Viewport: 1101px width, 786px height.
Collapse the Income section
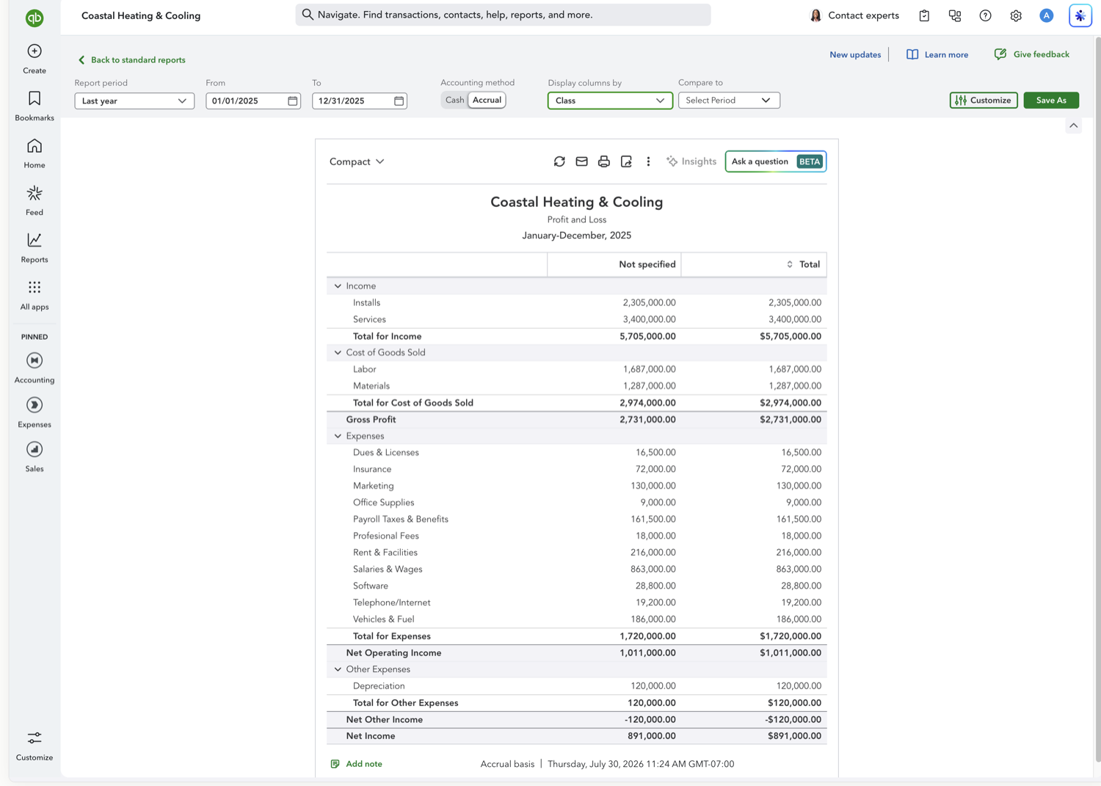coord(338,286)
